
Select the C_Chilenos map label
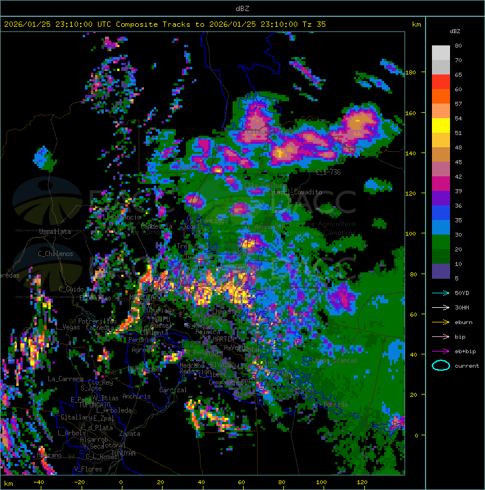click(55, 254)
